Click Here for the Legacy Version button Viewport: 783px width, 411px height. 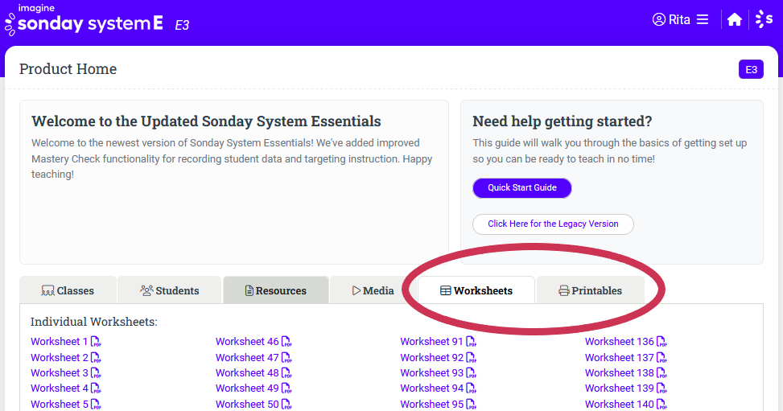(553, 224)
